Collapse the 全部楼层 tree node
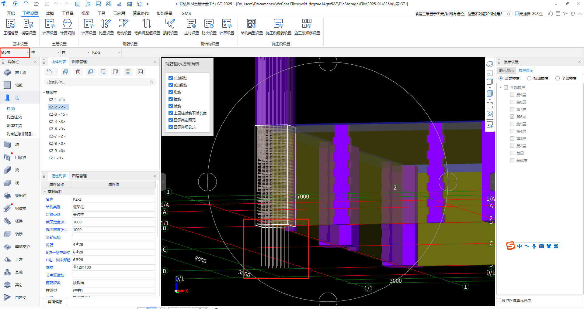Image resolution: width=584 pixels, height=309 pixels. pos(501,87)
